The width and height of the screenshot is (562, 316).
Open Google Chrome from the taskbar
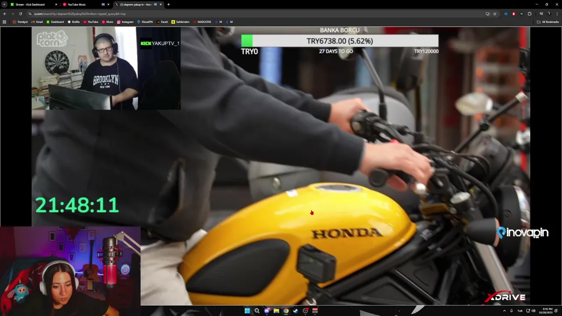[x=286, y=311]
